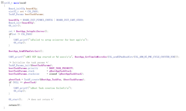Click 'BootApp_ArmR5PmuCntrInit();' call

click(26, 51)
